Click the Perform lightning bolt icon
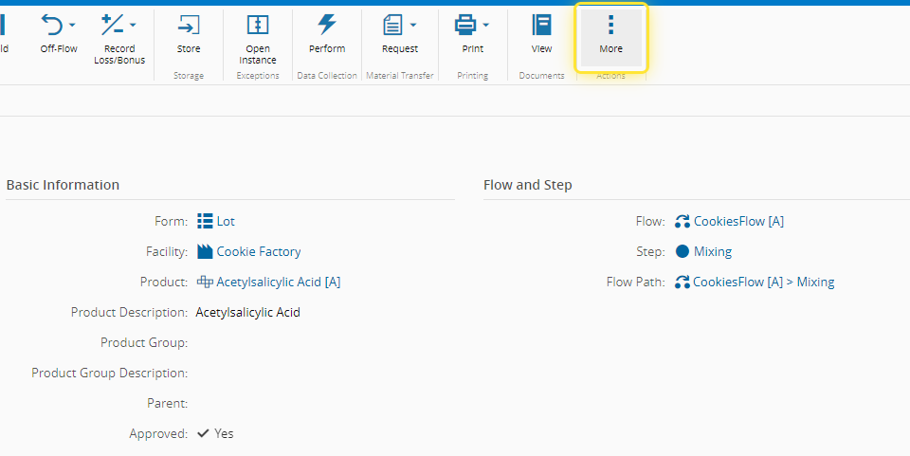Image resolution: width=910 pixels, height=456 pixels. (x=327, y=25)
